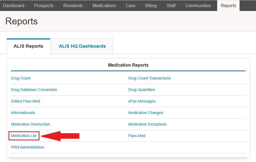
Task: Open the Drug Quantities report
Action: point(142,90)
